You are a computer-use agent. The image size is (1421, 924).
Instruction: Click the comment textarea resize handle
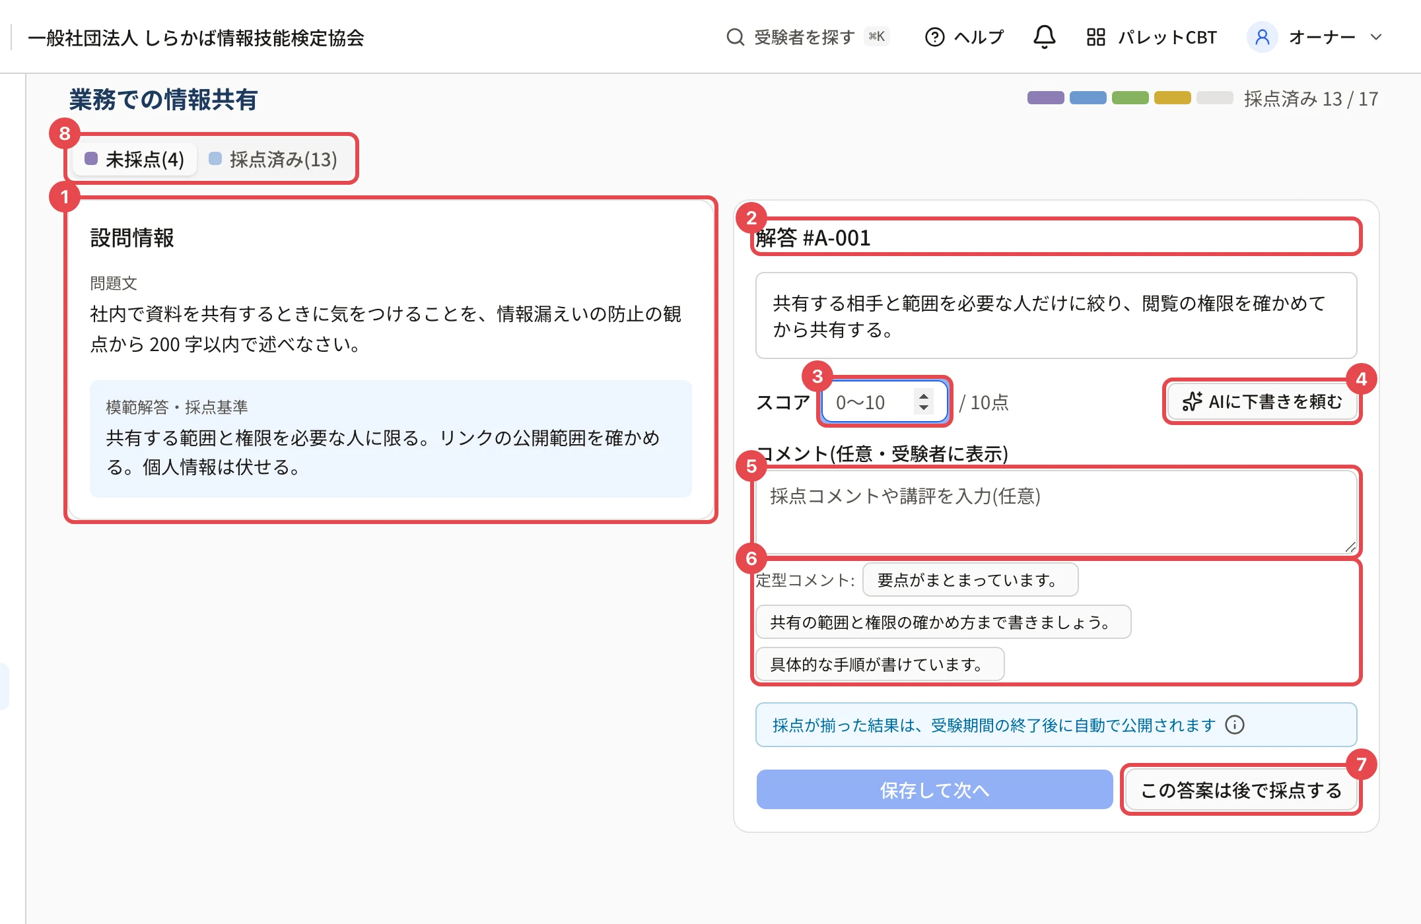(1350, 547)
